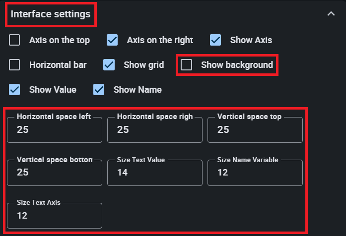346x236 pixels.
Task: Uncheck the Axis on the right checkbox
Action: pos(113,40)
